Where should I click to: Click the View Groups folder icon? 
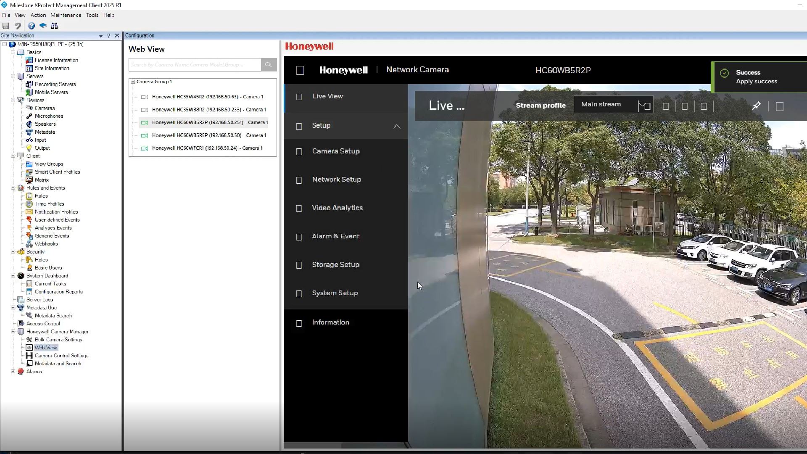29,164
